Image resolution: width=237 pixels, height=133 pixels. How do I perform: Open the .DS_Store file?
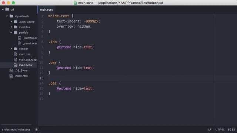click(21, 71)
